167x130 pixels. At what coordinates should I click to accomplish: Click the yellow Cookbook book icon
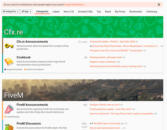point(9,62)
